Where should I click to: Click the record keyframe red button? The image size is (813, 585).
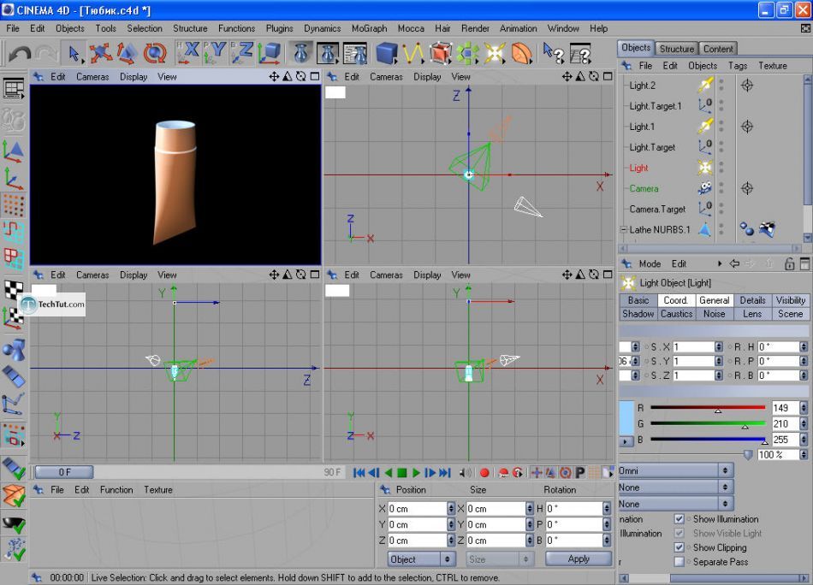pyautogui.click(x=484, y=473)
